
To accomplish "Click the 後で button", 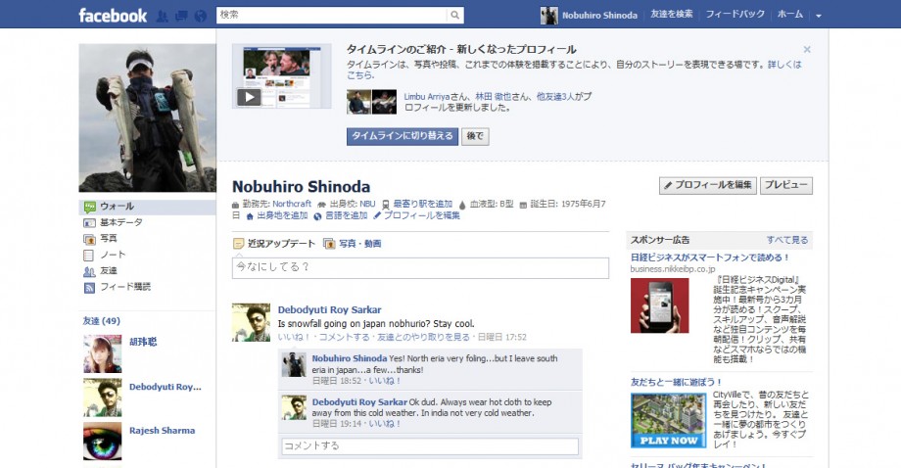I will [475, 136].
